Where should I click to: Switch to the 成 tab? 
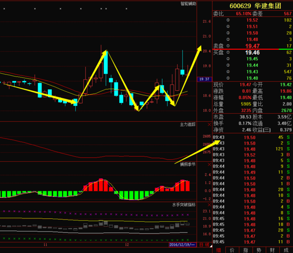(x=286, y=250)
